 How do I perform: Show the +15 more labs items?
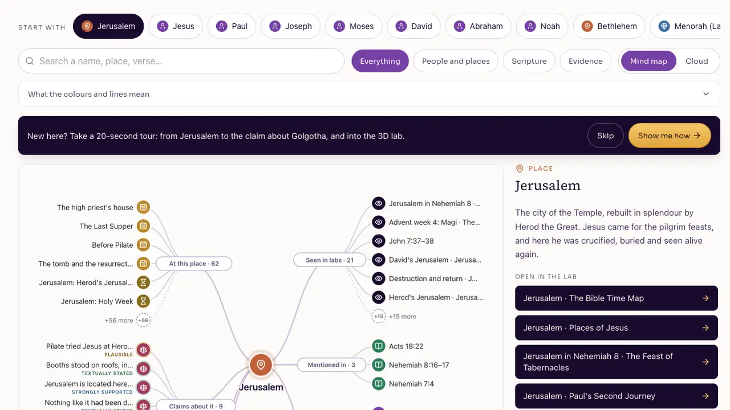(379, 317)
